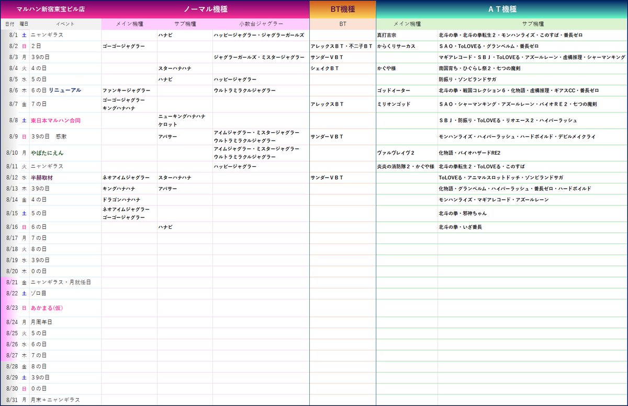
Task: Select the 8/31 date cell
Action: pyautogui.click(x=10, y=399)
